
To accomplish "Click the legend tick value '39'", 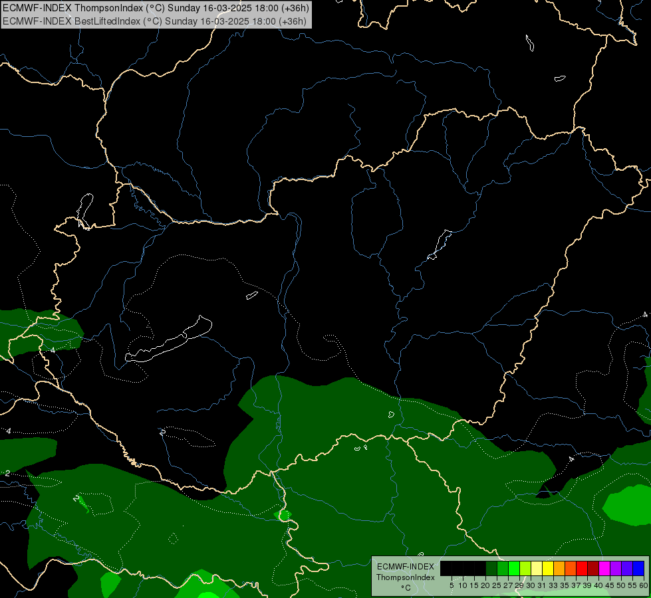I will click(587, 585).
